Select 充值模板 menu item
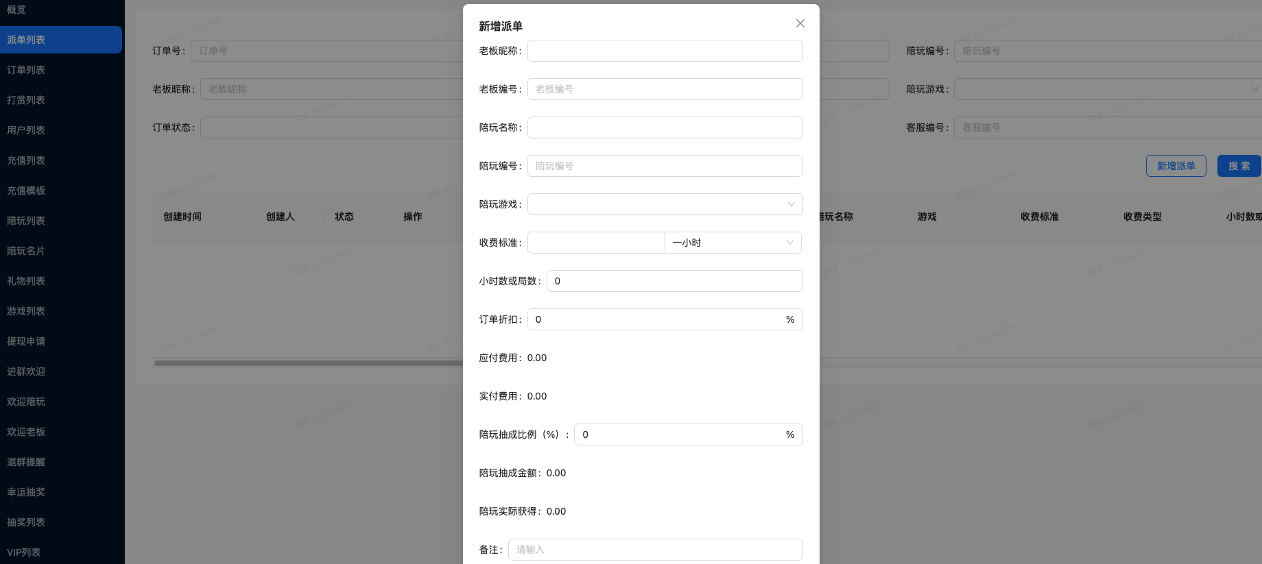This screenshot has width=1262, height=564. pyautogui.click(x=26, y=191)
